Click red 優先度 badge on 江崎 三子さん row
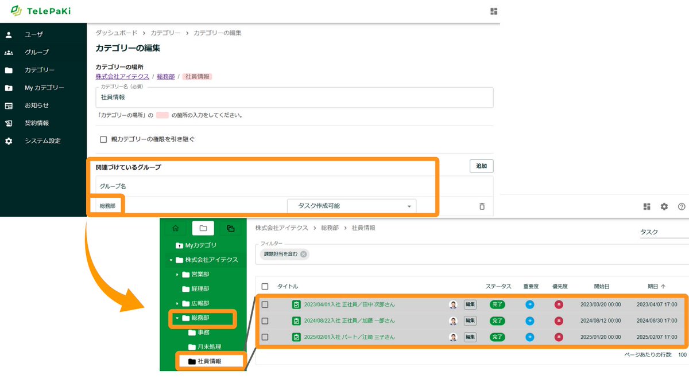This screenshot has height=387, width=689. click(559, 337)
